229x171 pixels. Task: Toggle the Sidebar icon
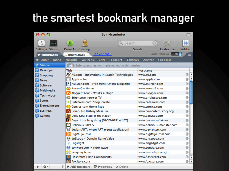[186, 43]
